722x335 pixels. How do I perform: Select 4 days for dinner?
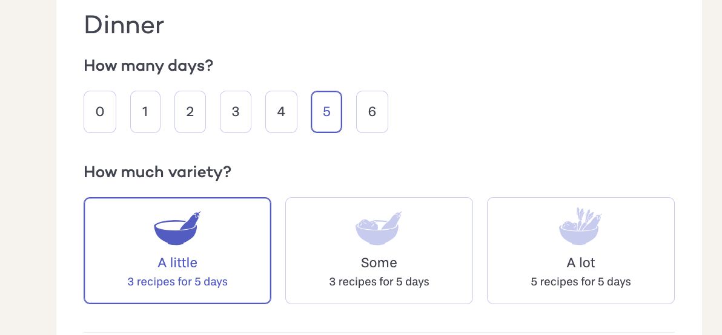point(281,112)
